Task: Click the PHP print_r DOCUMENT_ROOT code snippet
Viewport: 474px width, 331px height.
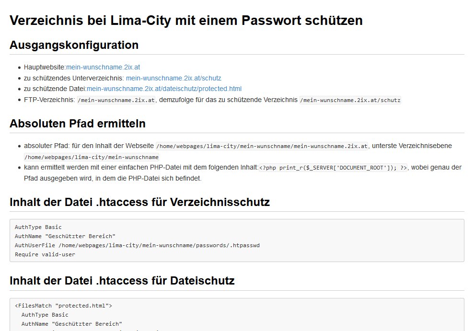Action: tap(333, 168)
